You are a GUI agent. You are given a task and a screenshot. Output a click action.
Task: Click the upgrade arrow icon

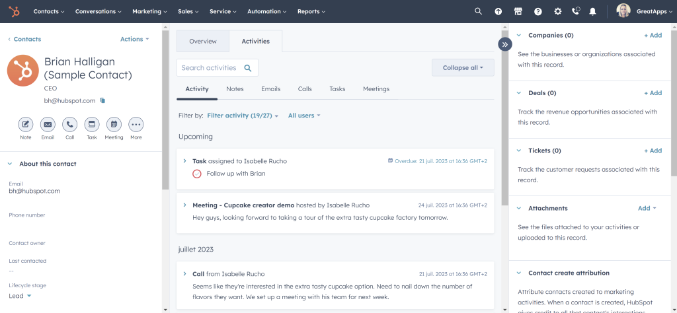coord(498,12)
